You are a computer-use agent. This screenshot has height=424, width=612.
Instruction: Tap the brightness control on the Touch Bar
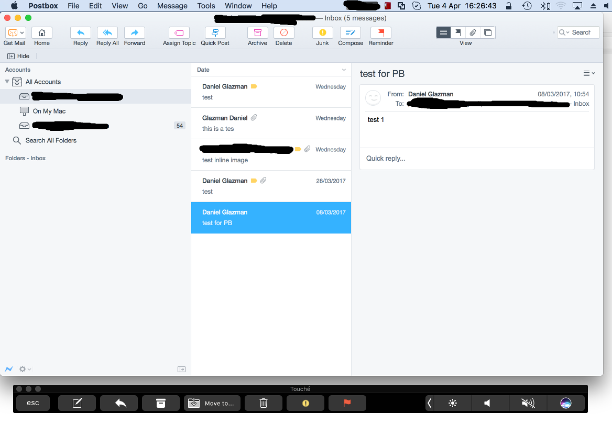452,403
